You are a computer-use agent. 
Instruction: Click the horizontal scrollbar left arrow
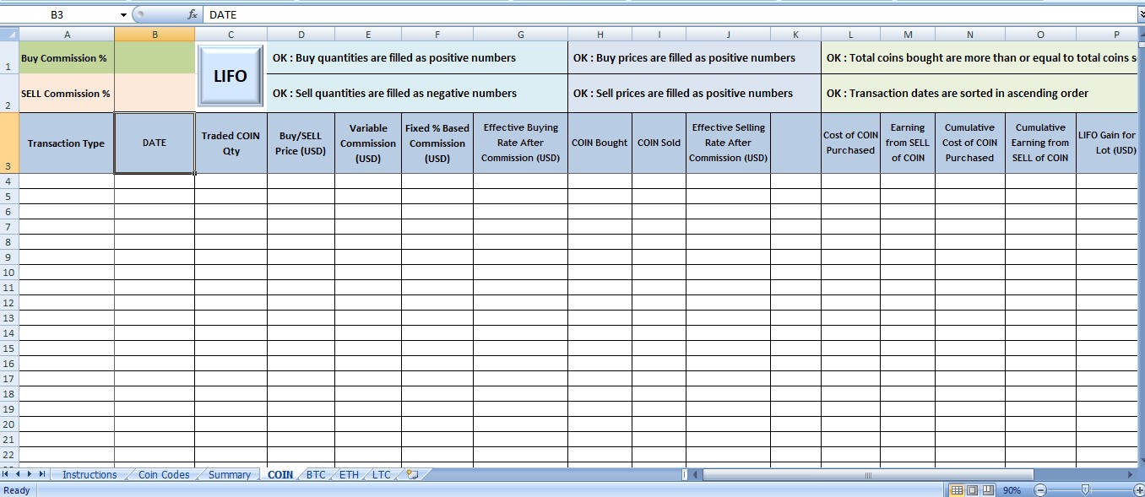click(696, 475)
